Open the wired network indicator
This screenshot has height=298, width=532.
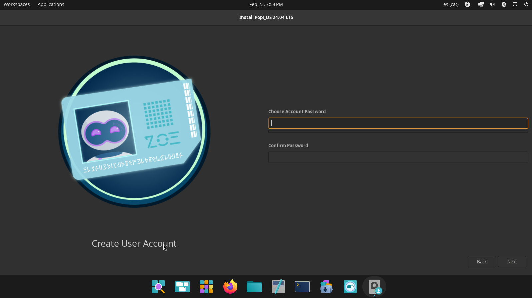(x=515, y=4)
